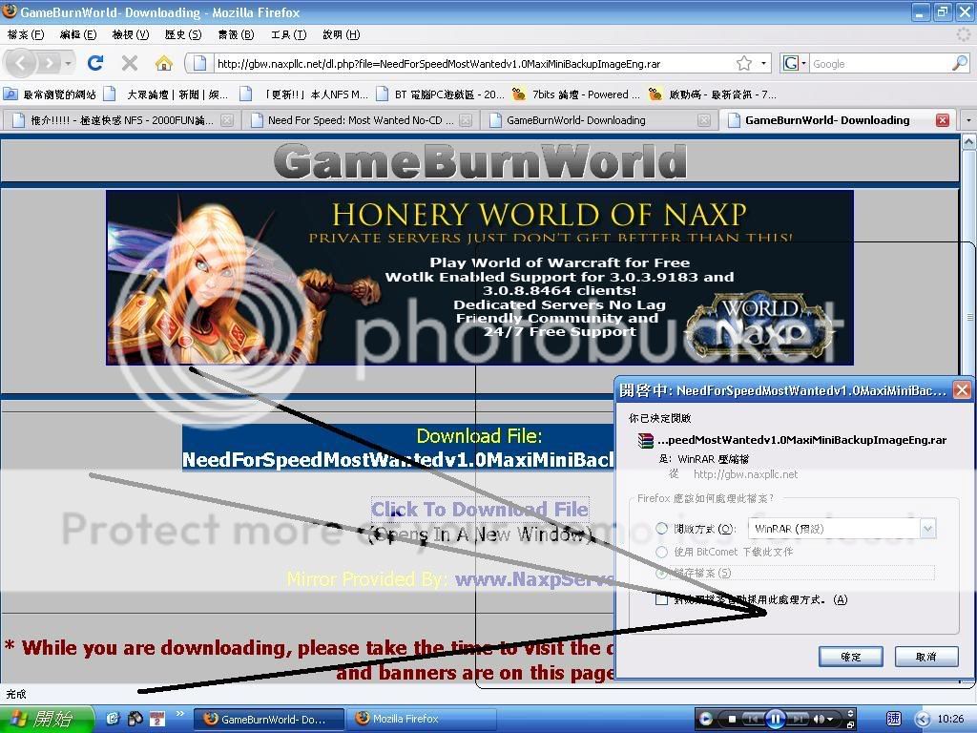977x733 pixels.
Task: Click the Stop loading X icon
Action: click(130, 63)
